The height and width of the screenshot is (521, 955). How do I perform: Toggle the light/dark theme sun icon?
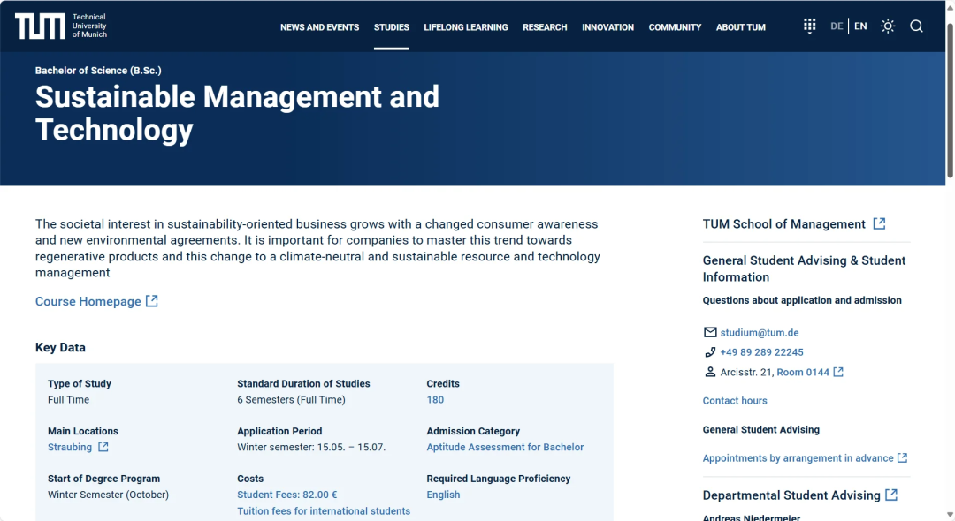888,26
